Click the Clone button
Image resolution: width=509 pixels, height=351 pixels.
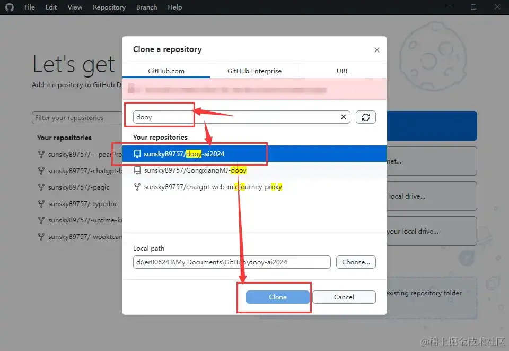(x=277, y=297)
